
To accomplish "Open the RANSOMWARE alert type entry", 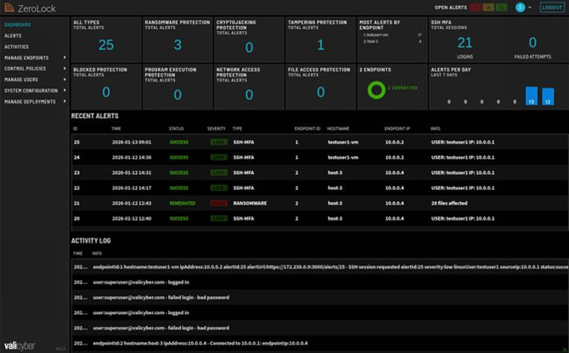I will [250, 204].
